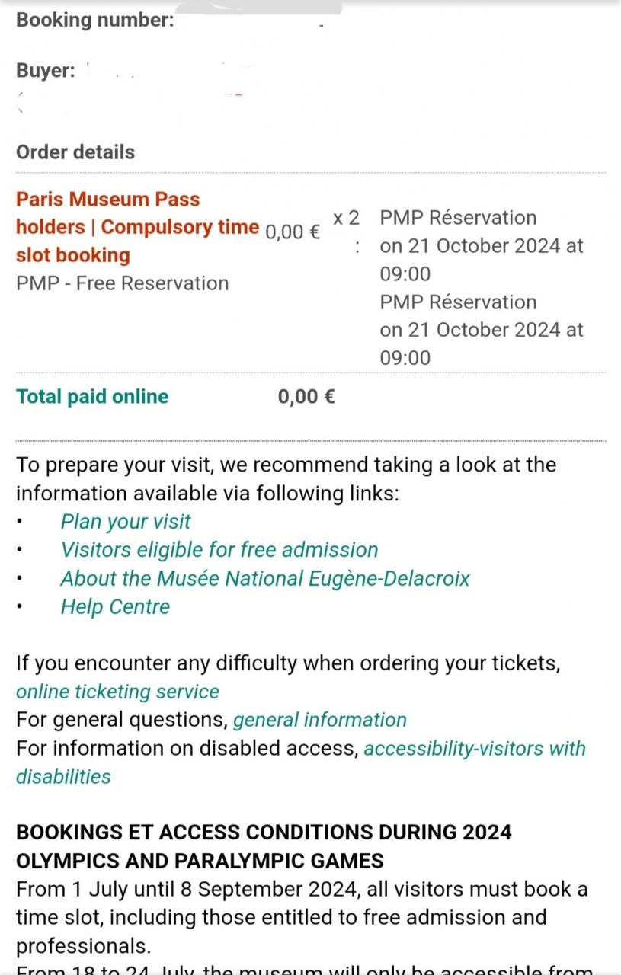Viewport: 621px width, 975px height.
Task: Open About the Musée National Eugène-Delacroix link
Action: tap(265, 578)
